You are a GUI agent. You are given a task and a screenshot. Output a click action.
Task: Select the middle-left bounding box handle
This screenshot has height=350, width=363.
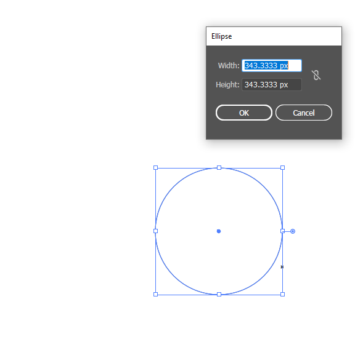tap(155, 231)
